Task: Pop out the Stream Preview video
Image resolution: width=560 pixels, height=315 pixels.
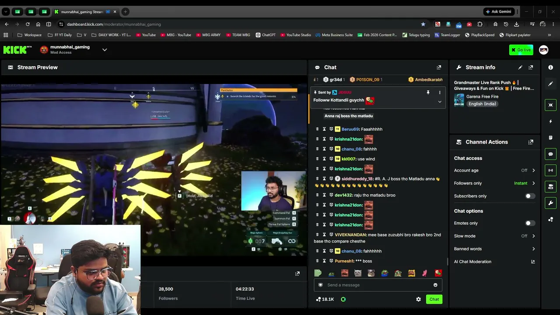Action: point(297,273)
